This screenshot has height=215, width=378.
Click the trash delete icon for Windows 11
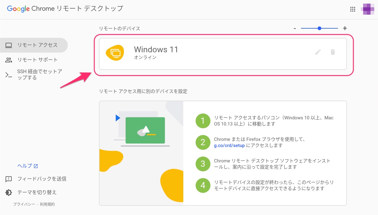click(x=332, y=52)
